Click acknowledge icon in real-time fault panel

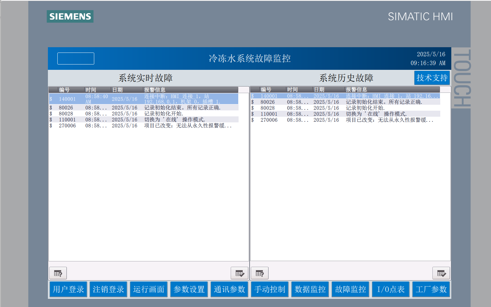tap(240, 273)
